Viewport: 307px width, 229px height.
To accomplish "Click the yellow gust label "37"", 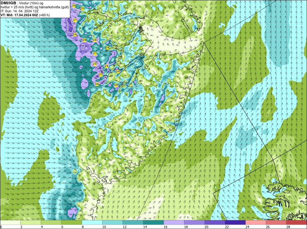I will pos(101,74).
